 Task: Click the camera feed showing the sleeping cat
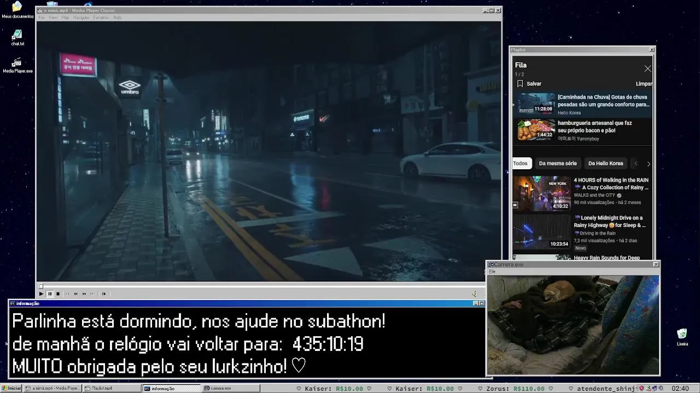coord(573,324)
